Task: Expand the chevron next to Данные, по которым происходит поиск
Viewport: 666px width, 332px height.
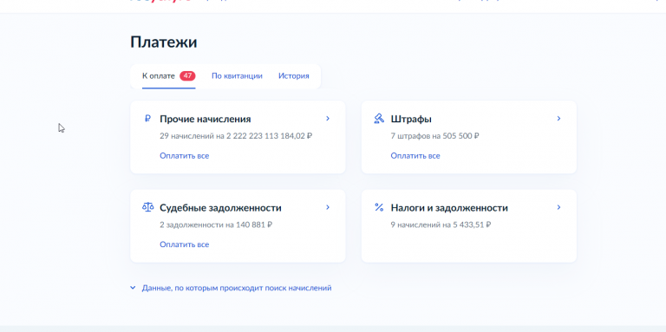Action: click(133, 288)
